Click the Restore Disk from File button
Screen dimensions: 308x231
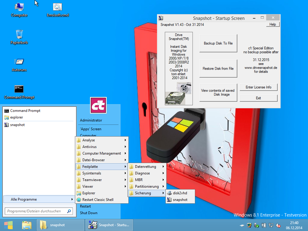point(218,69)
